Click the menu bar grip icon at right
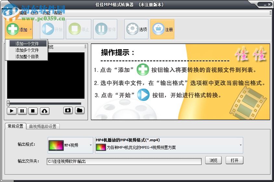The width and height of the screenshot is (274, 182). (x=270, y=13)
